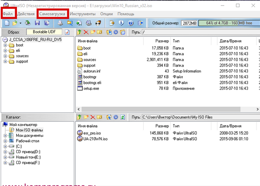
Task: Click the Bootable UDF image type button
Action: coord(44,32)
